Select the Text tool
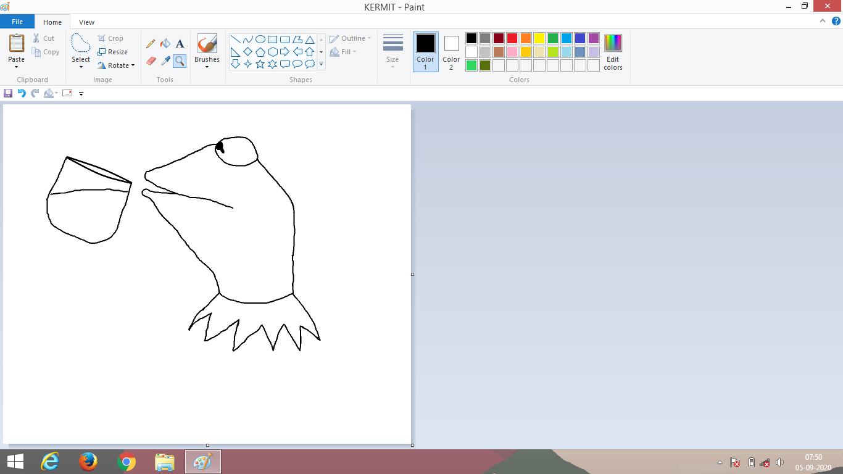Image resolution: width=843 pixels, height=474 pixels. click(180, 44)
